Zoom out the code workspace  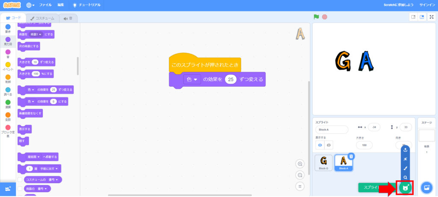300,175
